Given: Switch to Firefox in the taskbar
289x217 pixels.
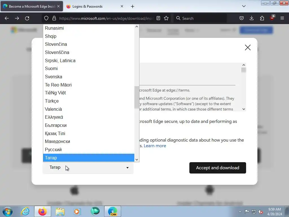Looking at the screenshot, I should (x=43, y=211).
